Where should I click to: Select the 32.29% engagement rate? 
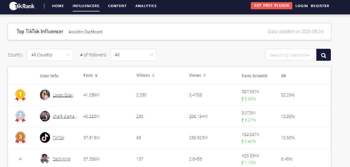pyautogui.click(x=288, y=95)
